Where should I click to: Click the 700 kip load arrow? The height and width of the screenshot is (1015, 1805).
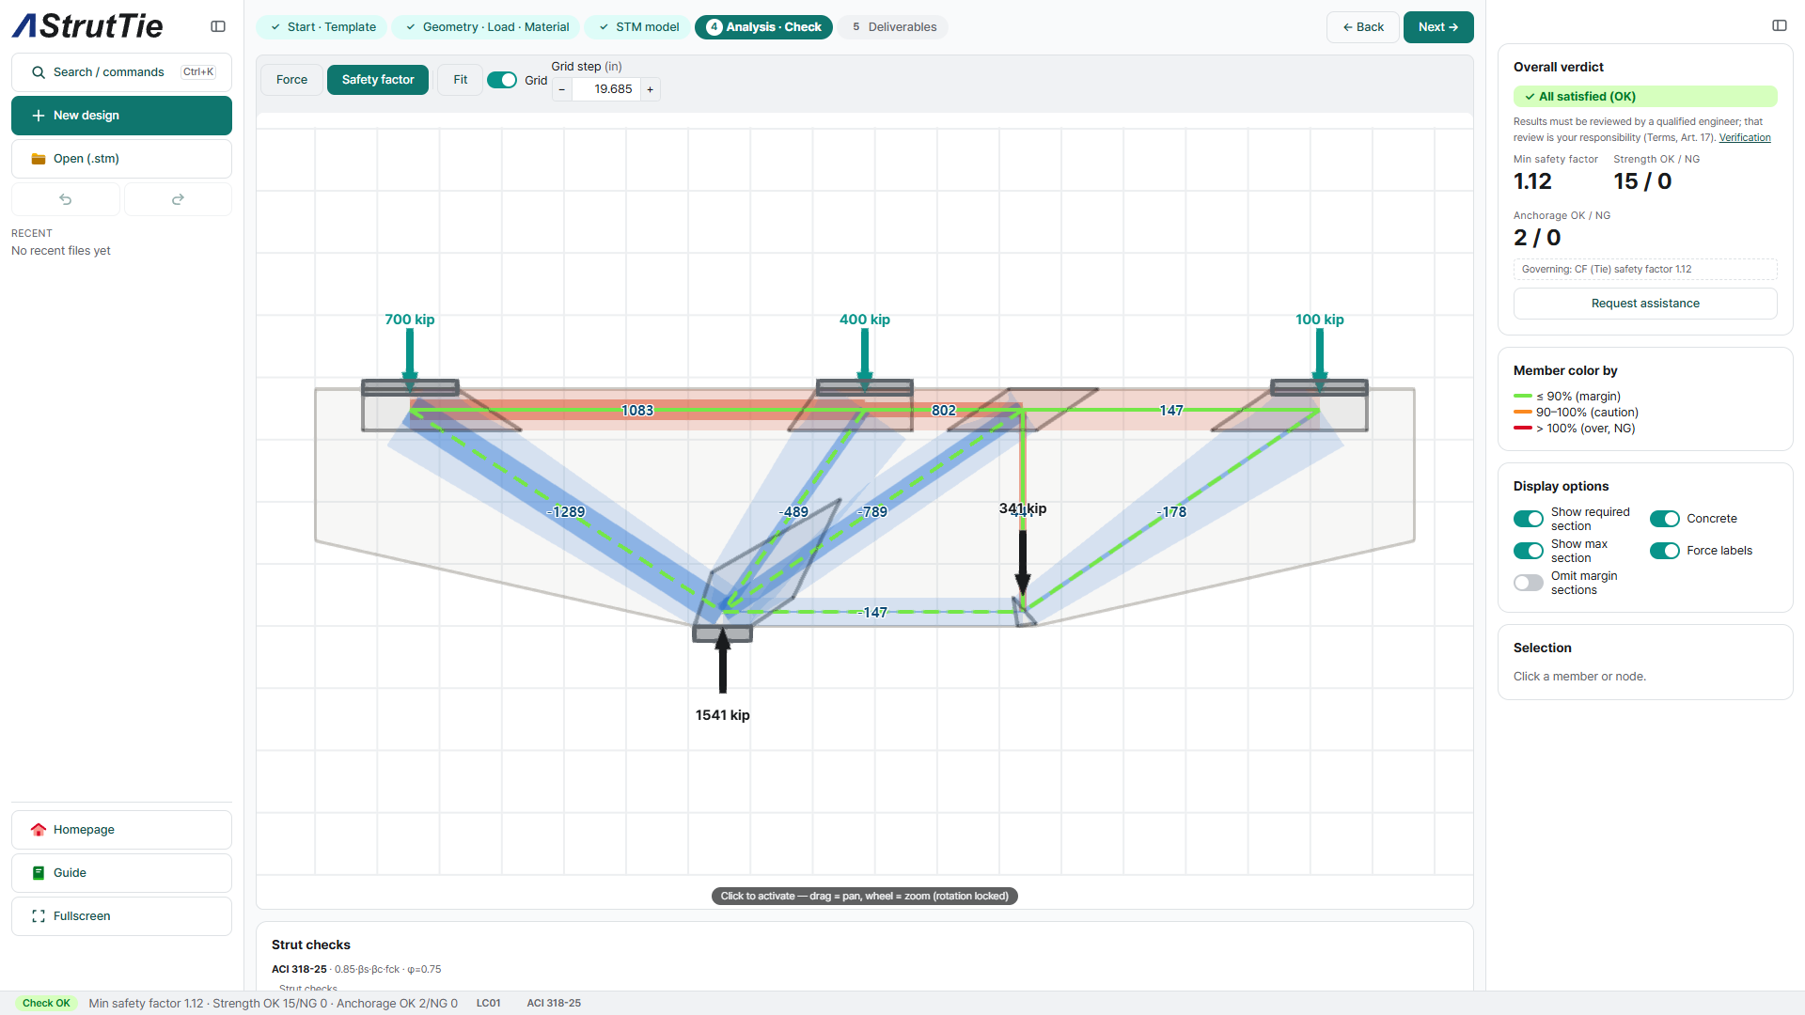(x=410, y=360)
